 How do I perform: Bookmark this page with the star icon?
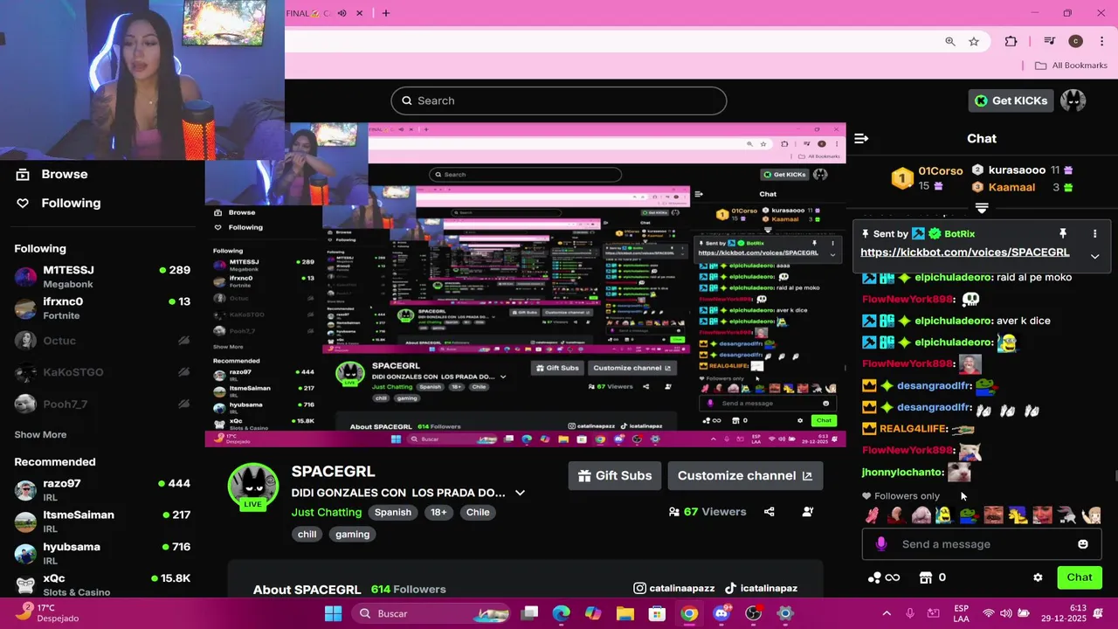(x=974, y=41)
